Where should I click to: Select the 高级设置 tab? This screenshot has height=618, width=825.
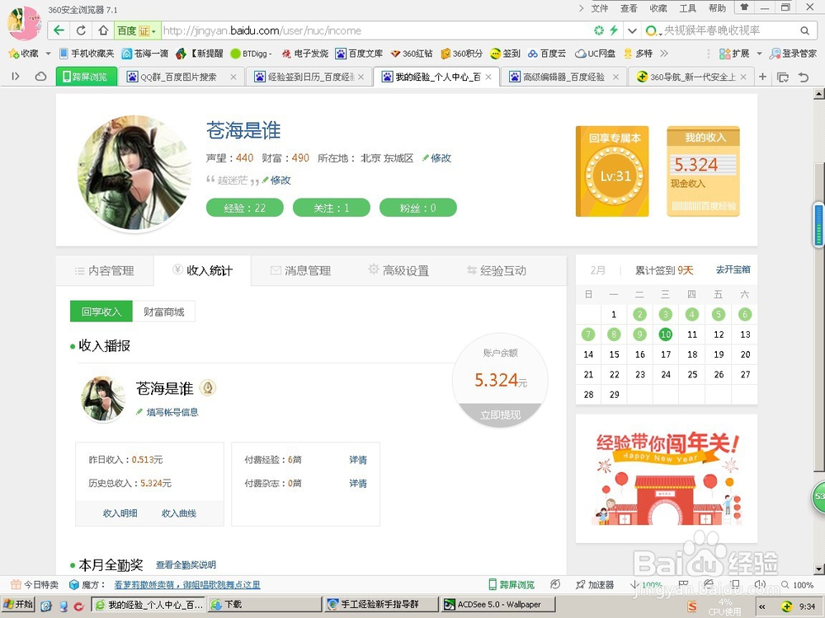398,270
